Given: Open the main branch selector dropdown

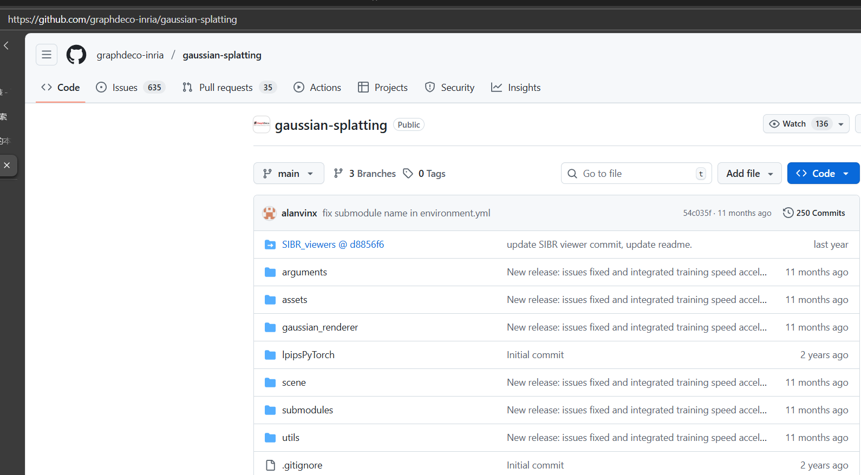Looking at the screenshot, I should click(x=289, y=173).
